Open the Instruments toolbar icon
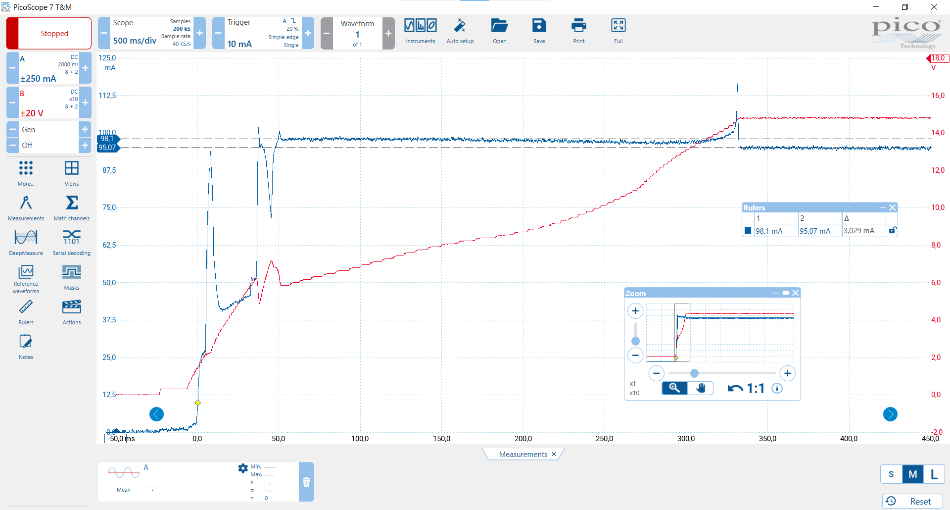The width and height of the screenshot is (950, 510). pos(421,31)
